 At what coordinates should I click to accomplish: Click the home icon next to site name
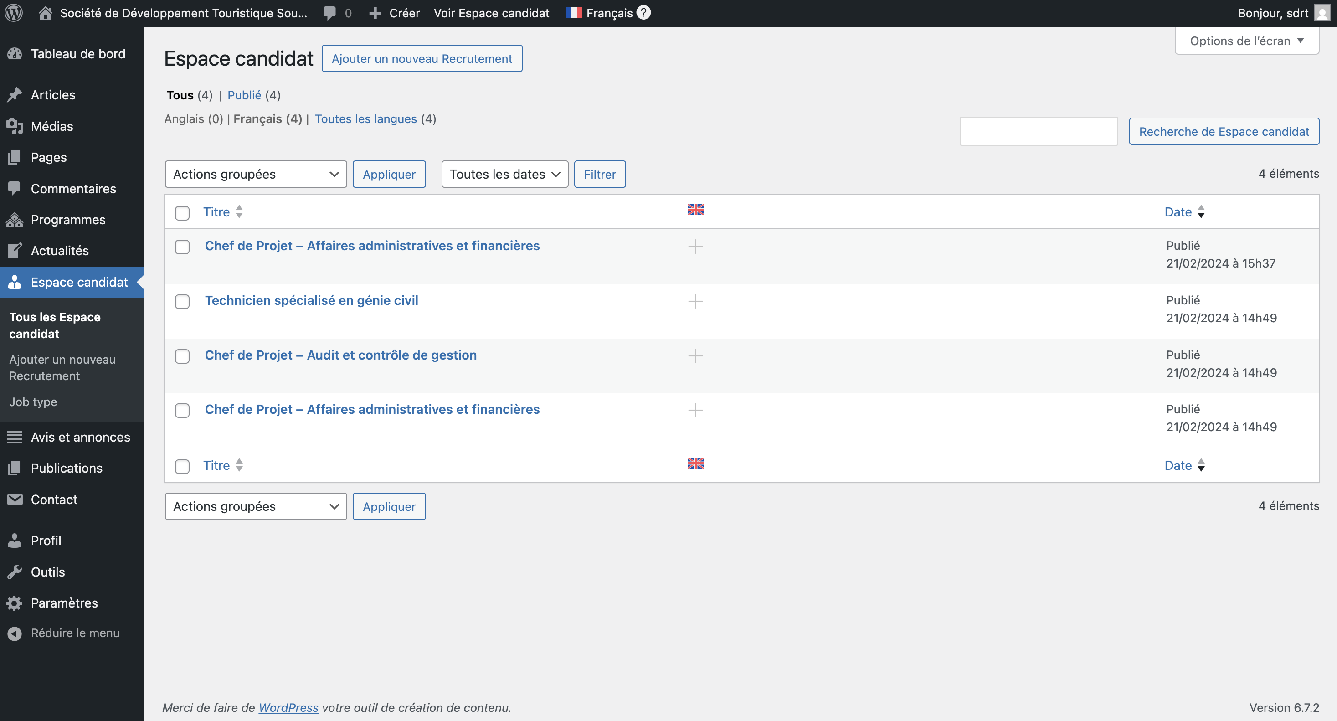pyautogui.click(x=45, y=13)
